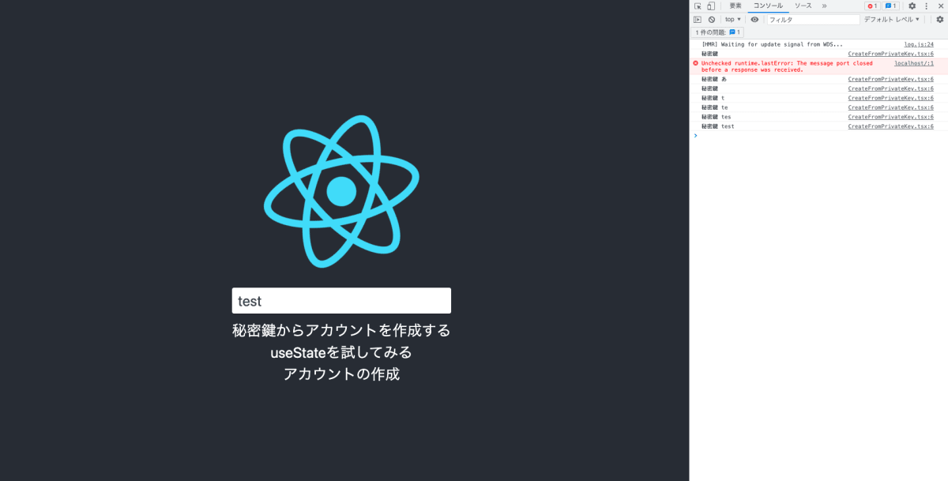Image resolution: width=948 pixels, height=481 pixels.
Task: Switch to the コンソール tab
Action: [768, 6]
